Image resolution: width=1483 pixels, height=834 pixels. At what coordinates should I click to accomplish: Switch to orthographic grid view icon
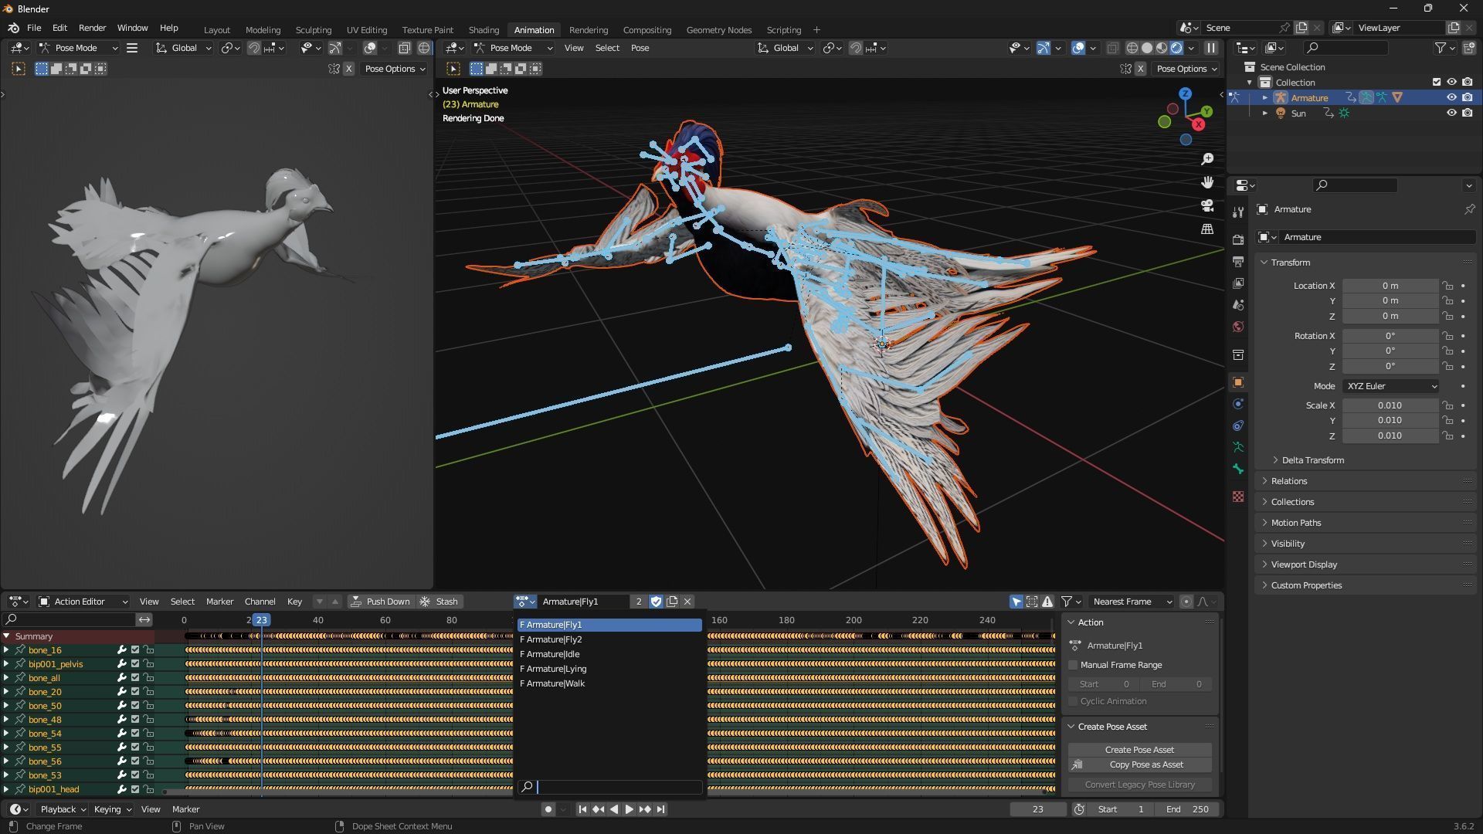pos(1207,229)
